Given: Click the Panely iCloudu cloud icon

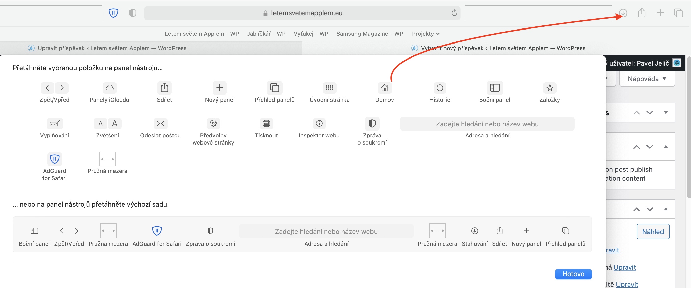Looking at the screenshot, I should 109,88.
